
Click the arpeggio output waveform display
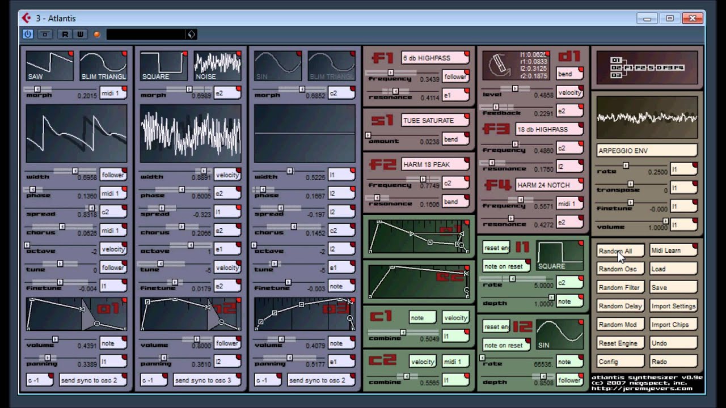(647, 118)
